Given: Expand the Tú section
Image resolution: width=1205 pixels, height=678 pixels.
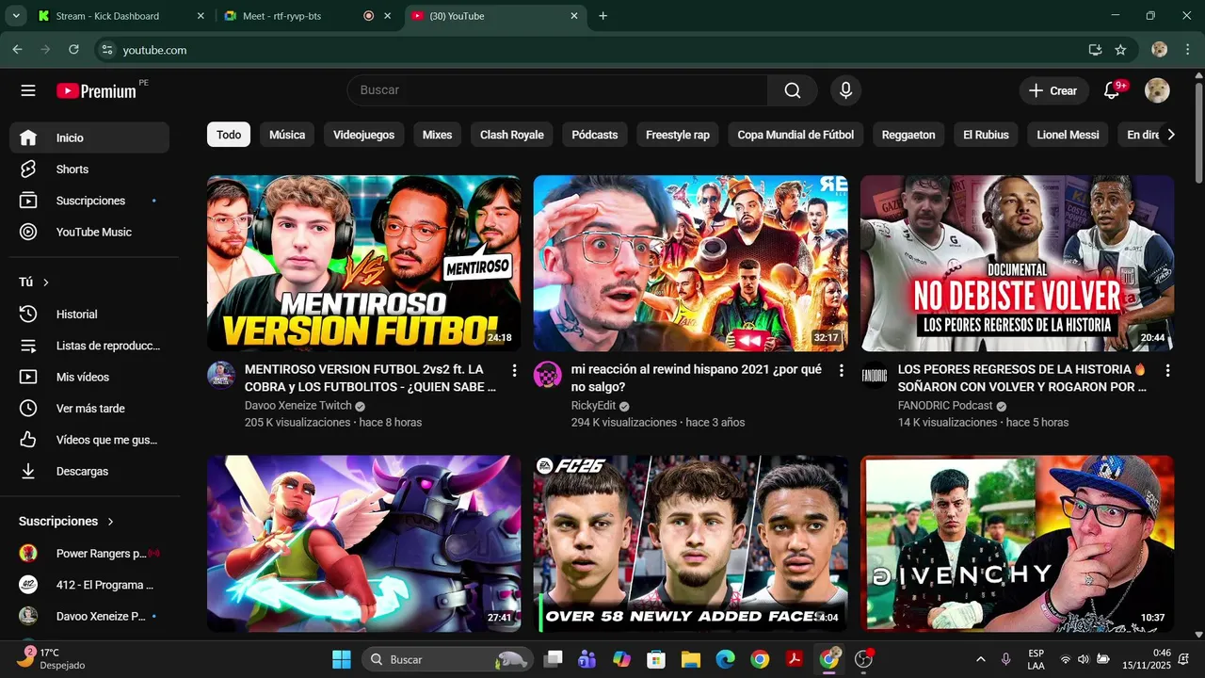Looking at the screenshot, I should point(34,282).
